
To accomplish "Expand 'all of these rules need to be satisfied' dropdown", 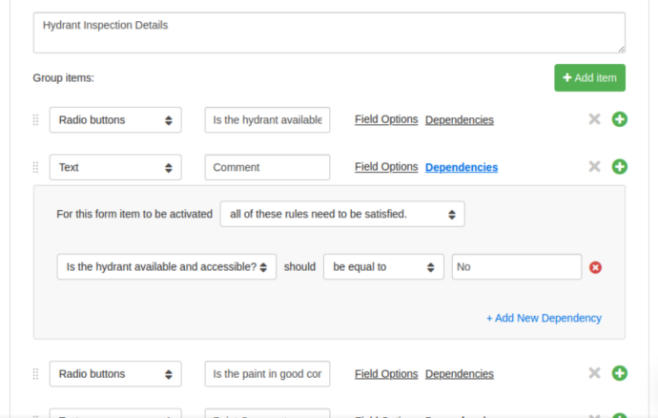I will 342,214.
